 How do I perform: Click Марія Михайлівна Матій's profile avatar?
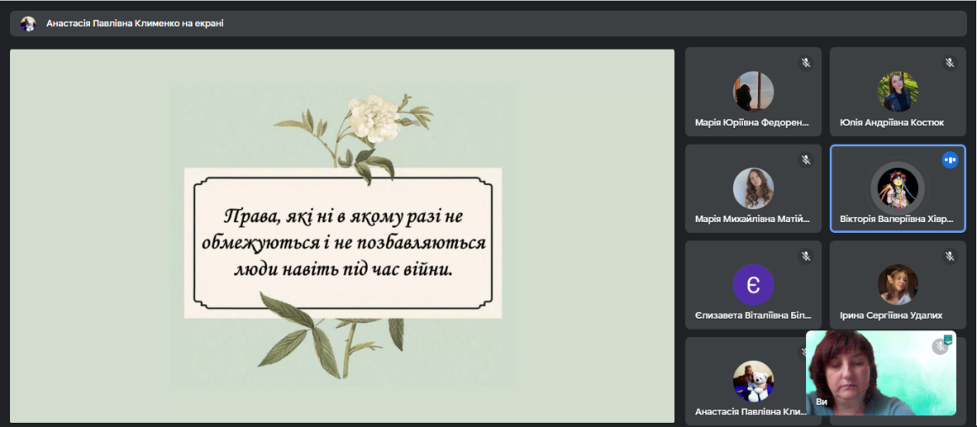click(753, 188)
